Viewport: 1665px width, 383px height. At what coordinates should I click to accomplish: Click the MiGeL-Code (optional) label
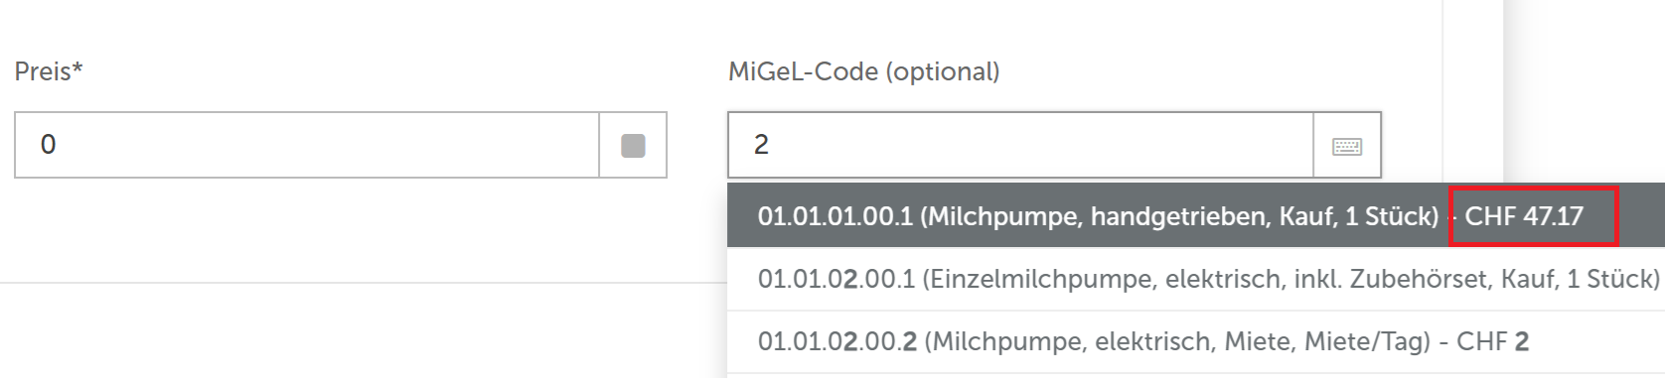coord(863,71)
